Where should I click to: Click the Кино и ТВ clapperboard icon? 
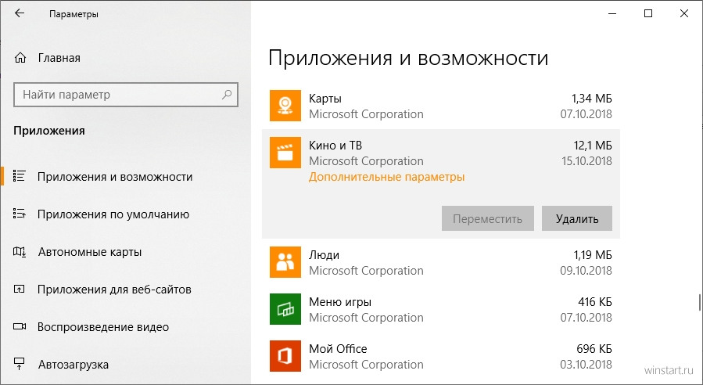(x=285, y=153)
